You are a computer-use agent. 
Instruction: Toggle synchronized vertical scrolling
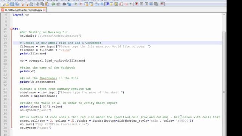[x=86, y=4]
